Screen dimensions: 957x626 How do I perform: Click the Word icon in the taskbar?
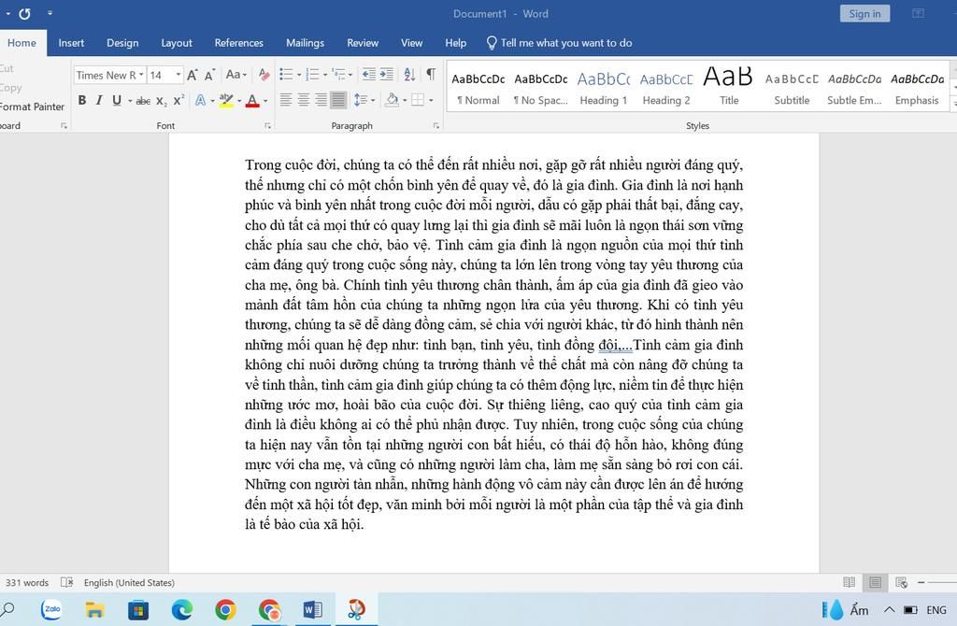coord(312,609)
